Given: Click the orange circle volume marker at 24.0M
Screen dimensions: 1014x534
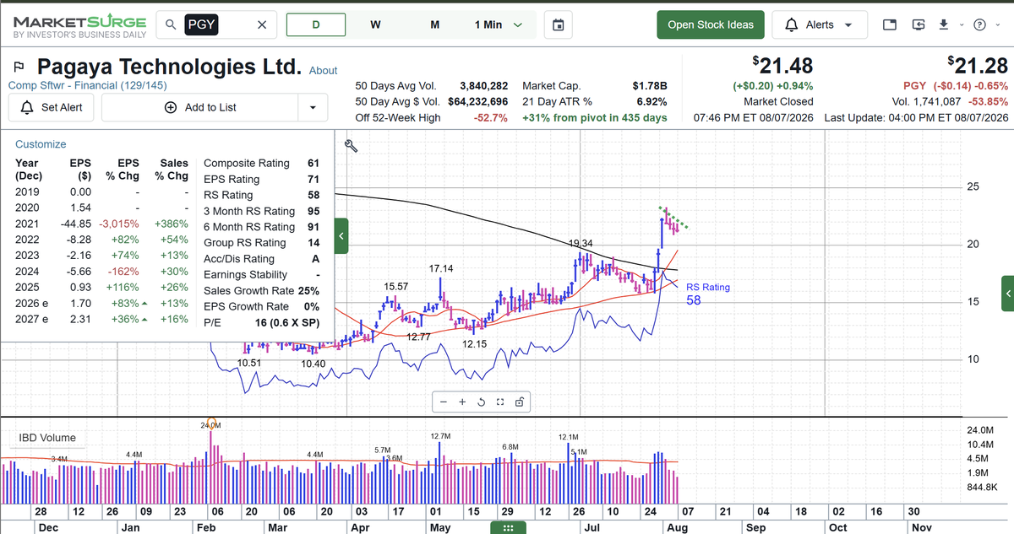Looking at the screenshot, I should (x=212, y=423).
